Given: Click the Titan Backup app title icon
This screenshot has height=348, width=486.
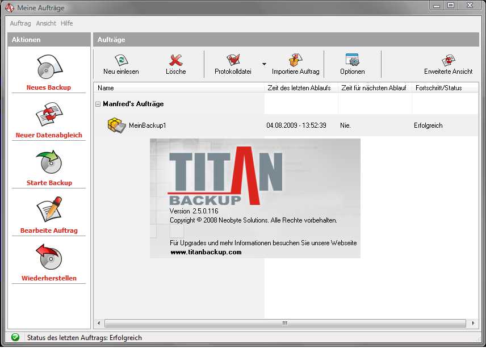Looking at the screenshot, I should click(10, 8).
